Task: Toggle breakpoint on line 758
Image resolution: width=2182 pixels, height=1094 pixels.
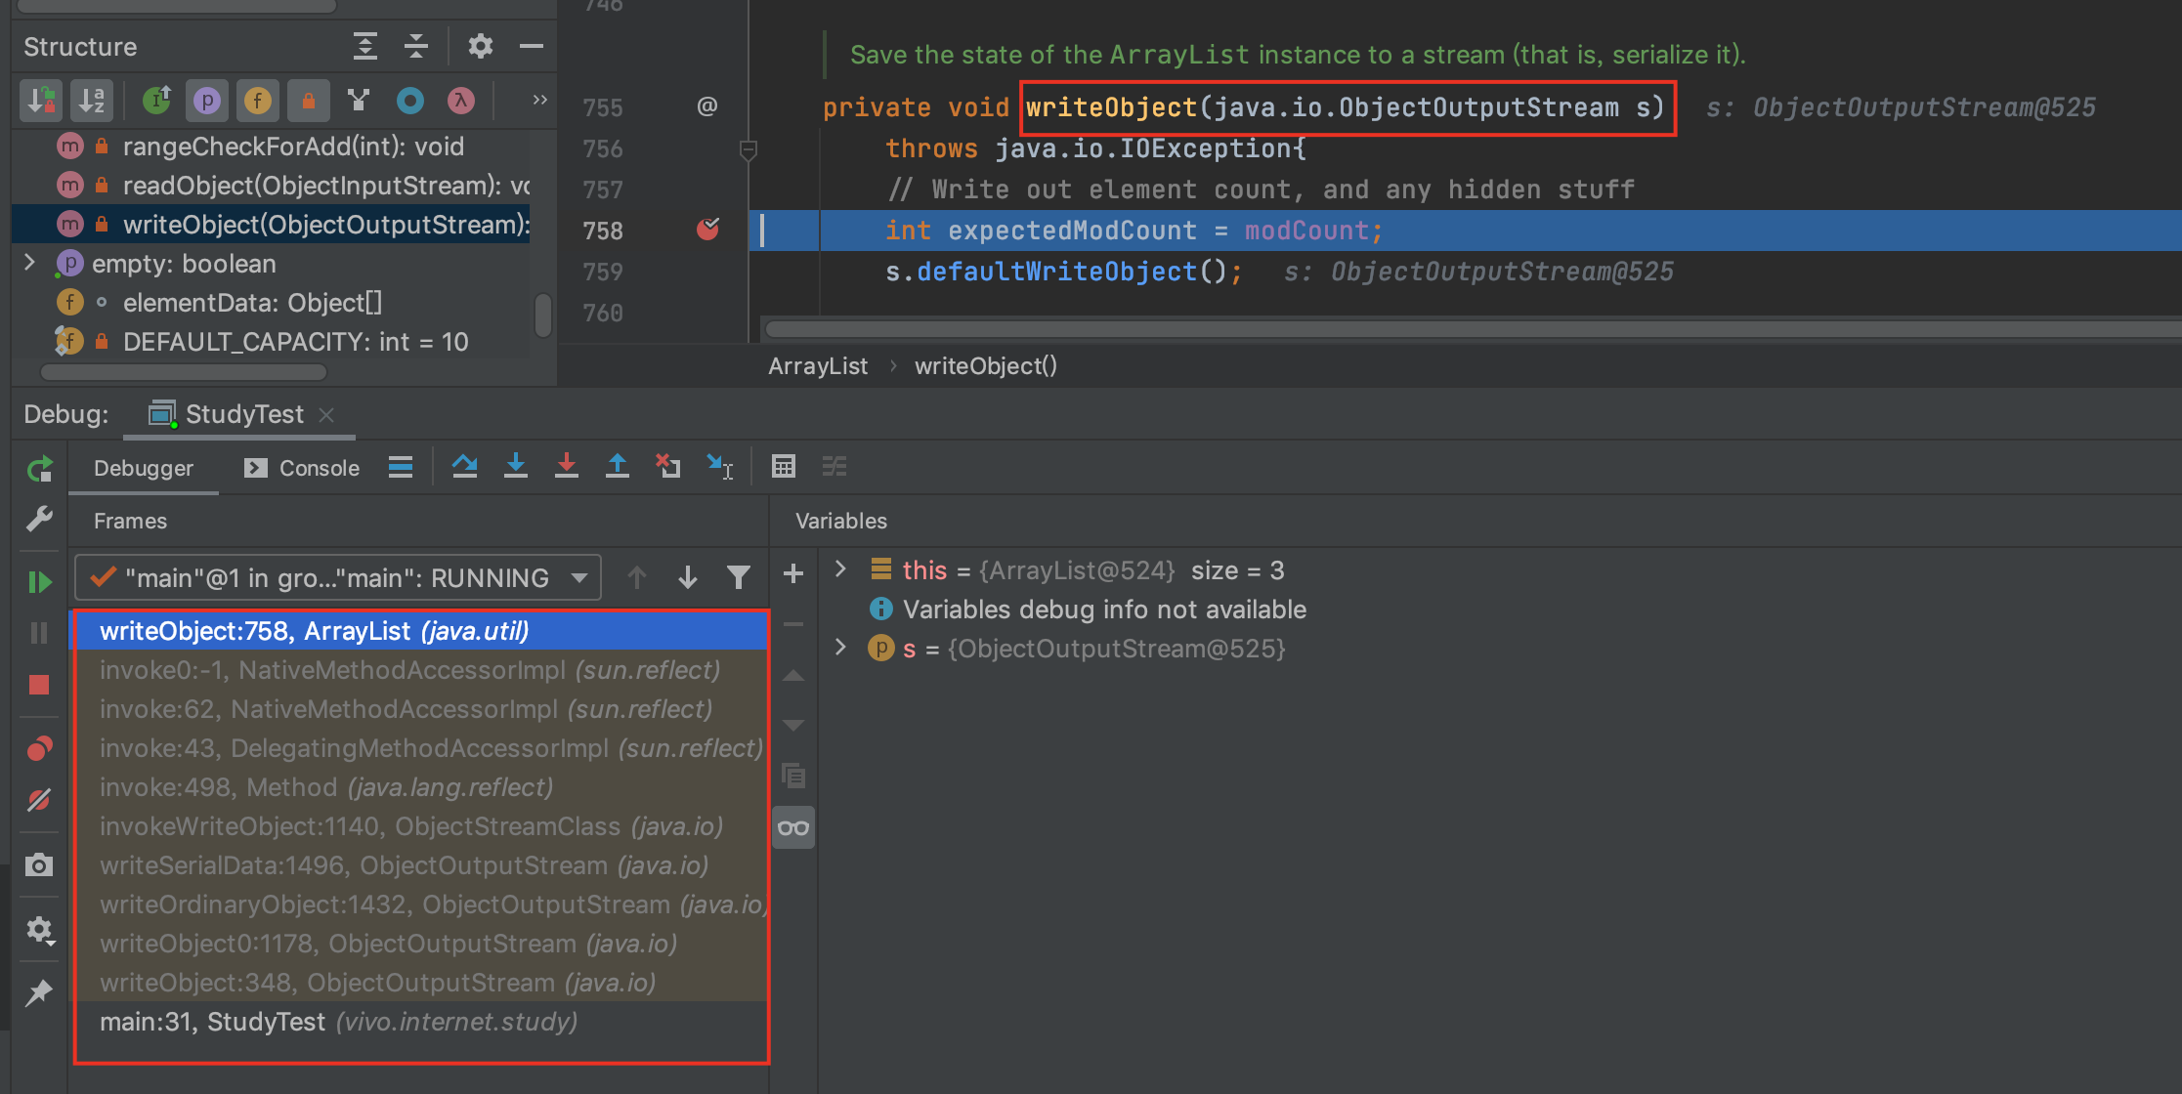Action: (707, 230)
